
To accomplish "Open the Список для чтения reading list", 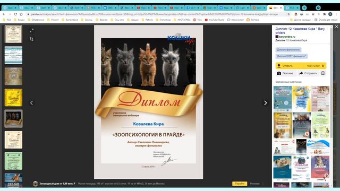I will click(326, 20).
